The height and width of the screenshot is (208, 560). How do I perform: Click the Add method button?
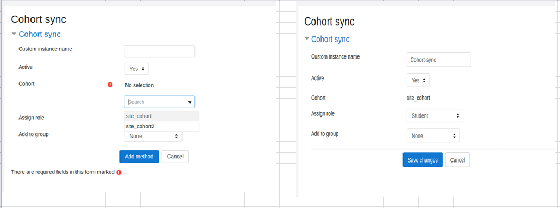139,157
